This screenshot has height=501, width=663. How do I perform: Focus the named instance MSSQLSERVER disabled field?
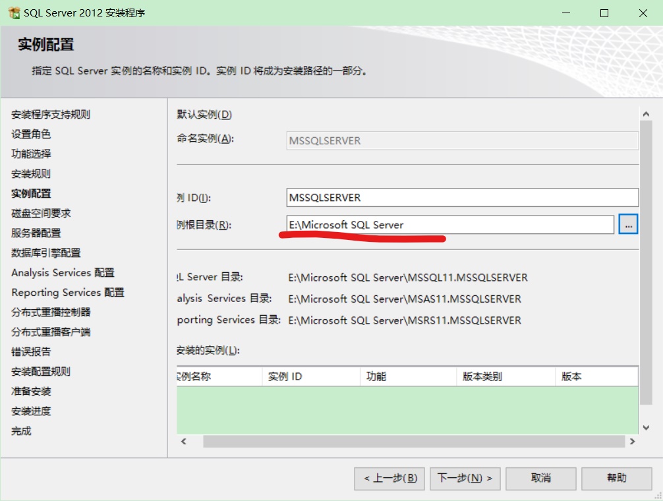[x=462, y=140]
